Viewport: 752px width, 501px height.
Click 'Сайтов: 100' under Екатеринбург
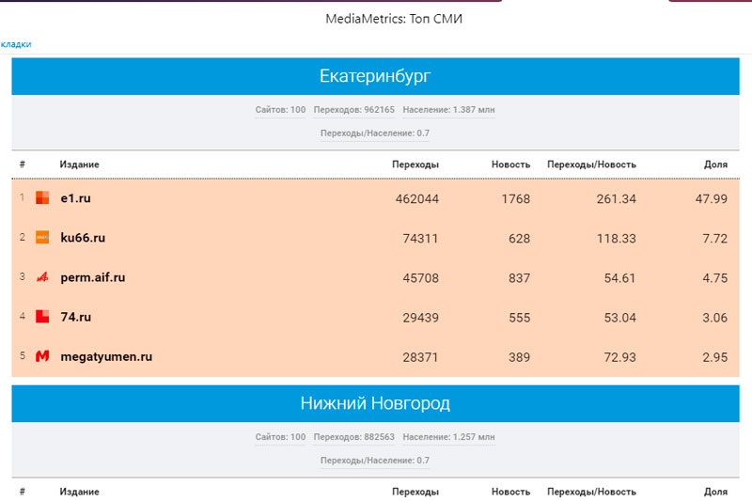280,110
